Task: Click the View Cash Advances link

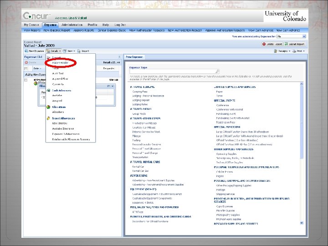Action: click(x=261, y=31)
